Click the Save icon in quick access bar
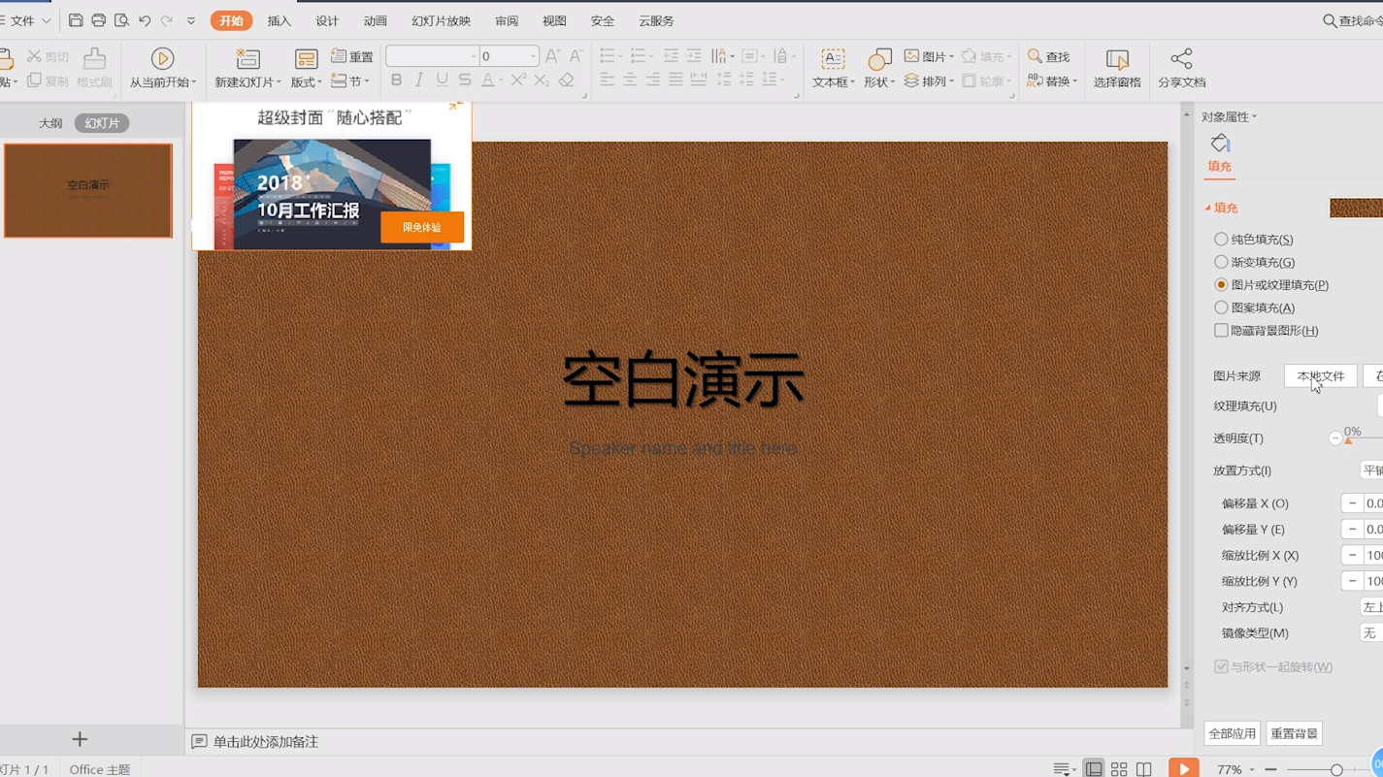1383x777 pixels. coord(76,20)
